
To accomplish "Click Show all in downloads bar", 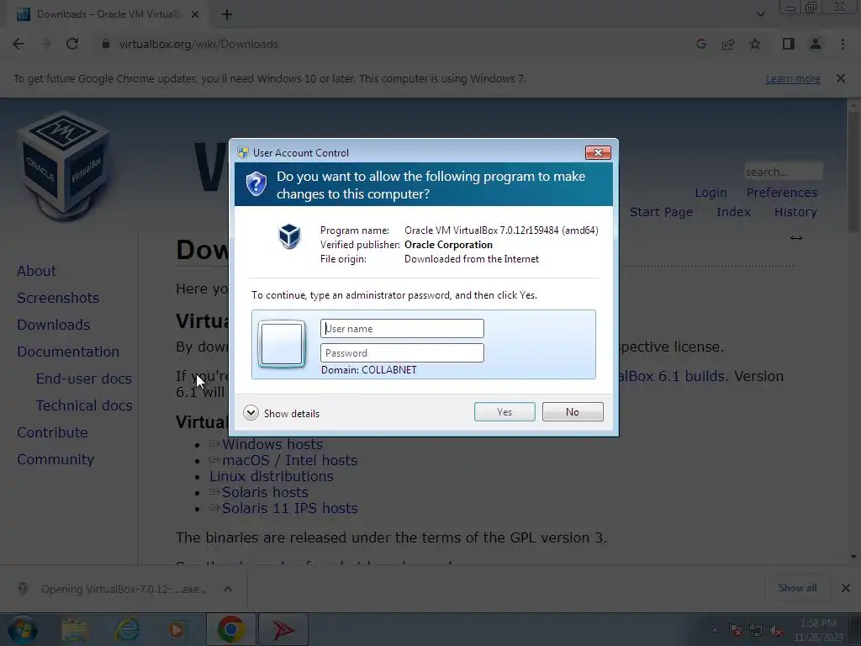I will tap(797, 588).
